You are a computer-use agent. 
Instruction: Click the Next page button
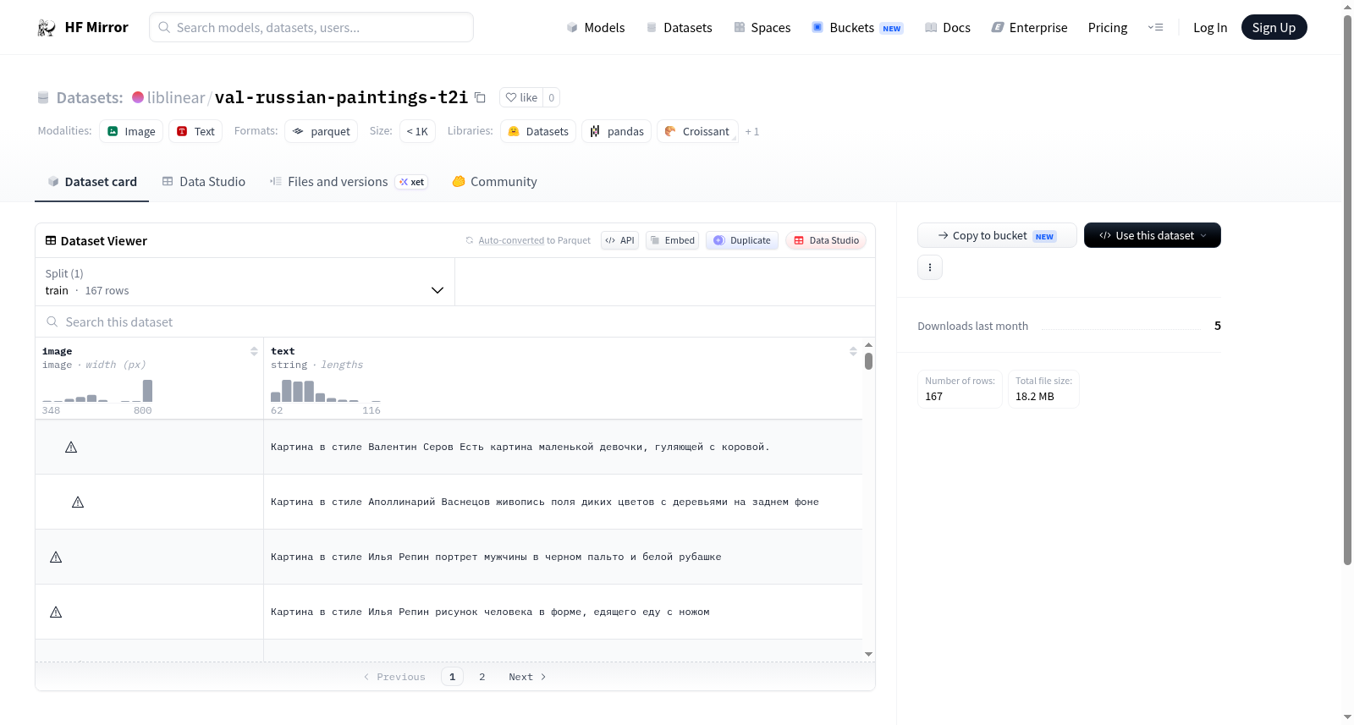527,677
